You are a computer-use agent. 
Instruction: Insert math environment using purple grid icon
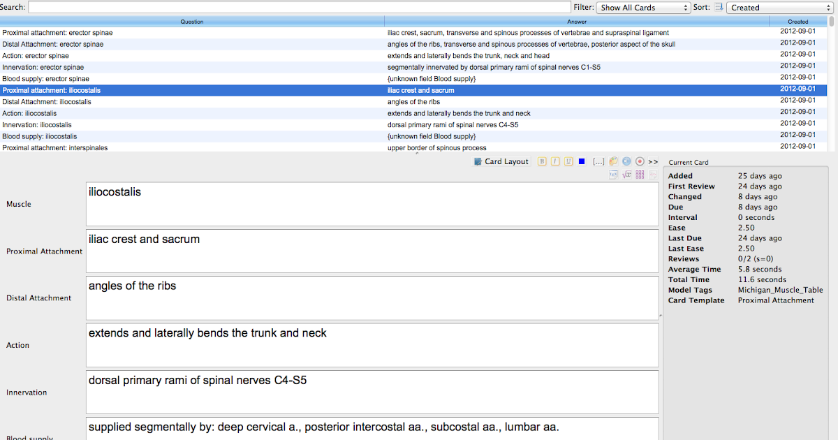tap(640, 175)
